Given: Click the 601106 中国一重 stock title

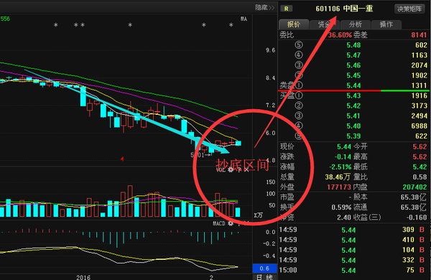Looking at the screenshot, I should (344, 9).
